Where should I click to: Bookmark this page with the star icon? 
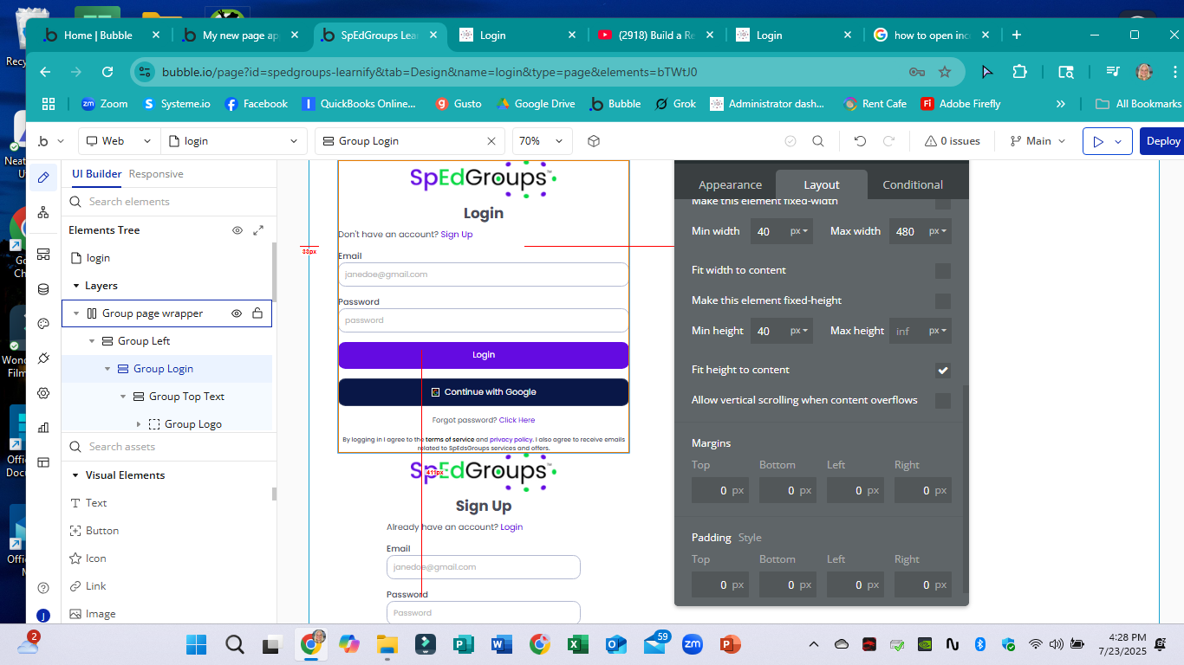click(945, 72)
